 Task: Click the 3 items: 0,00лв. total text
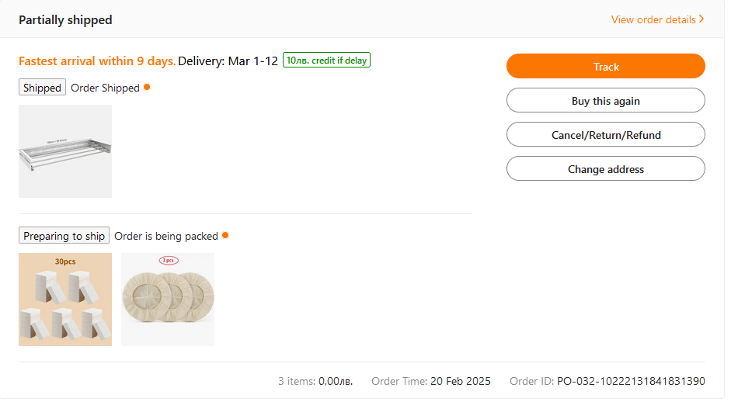pyautogui.click(x=315, y=381)
